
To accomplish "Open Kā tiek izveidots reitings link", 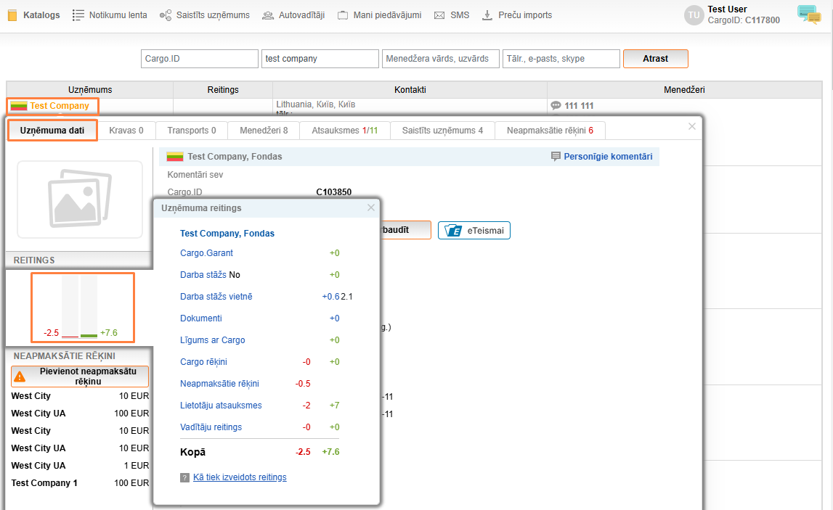I will pos(240,477).
